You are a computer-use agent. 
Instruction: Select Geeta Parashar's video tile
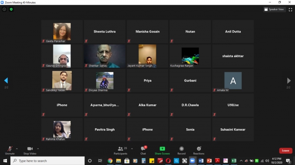click(x=62, y=32)
